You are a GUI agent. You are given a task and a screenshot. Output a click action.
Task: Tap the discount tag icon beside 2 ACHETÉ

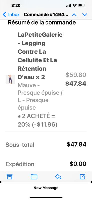tap(19, 117)
